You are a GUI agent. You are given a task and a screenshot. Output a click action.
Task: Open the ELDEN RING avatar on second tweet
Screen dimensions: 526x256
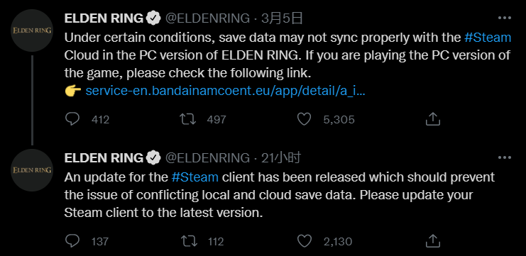[x=32, y=170]
